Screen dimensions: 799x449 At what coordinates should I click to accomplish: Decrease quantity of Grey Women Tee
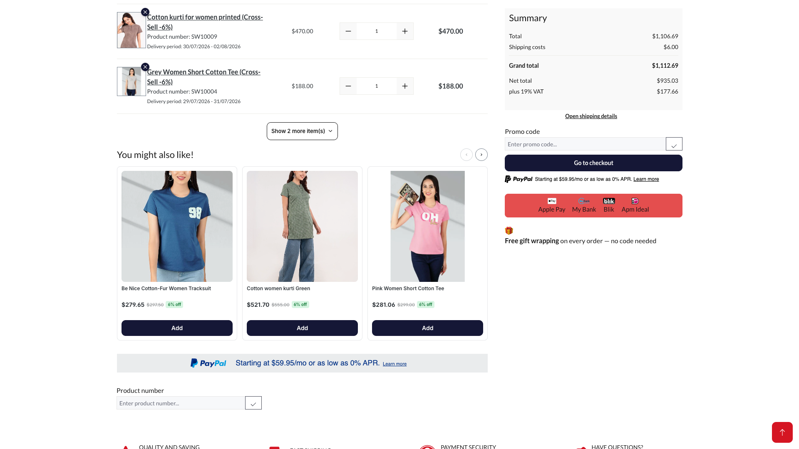pyautogui.click(x=348, y=86)
